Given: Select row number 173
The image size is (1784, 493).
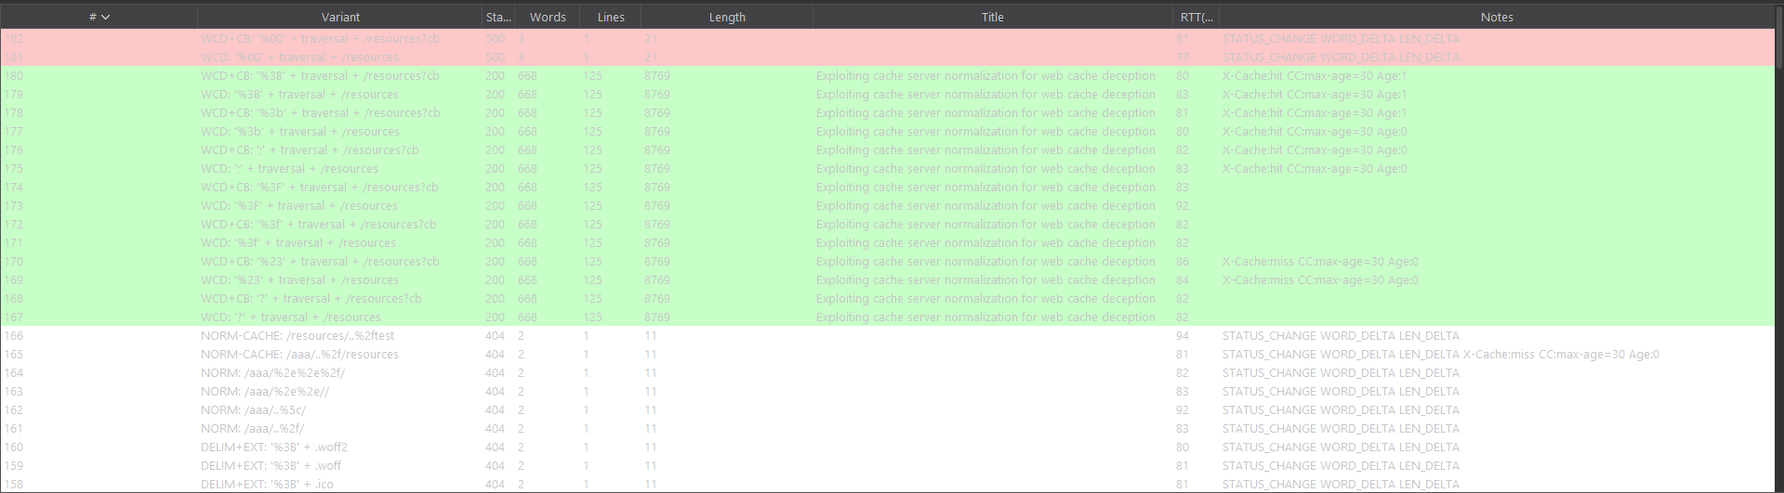Looking at the screenshot, I should (13, 206).
